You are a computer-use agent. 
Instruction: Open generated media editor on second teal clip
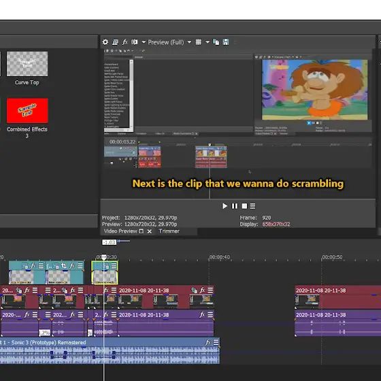pyautogui.click(x=56, y=266)
